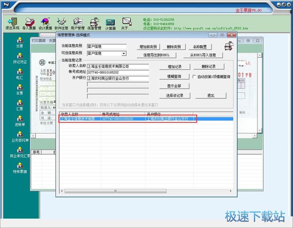The width and height of the screenshot is (293, 228).
Task: Open the software purchase URL link
Action: tap(211, 28)
